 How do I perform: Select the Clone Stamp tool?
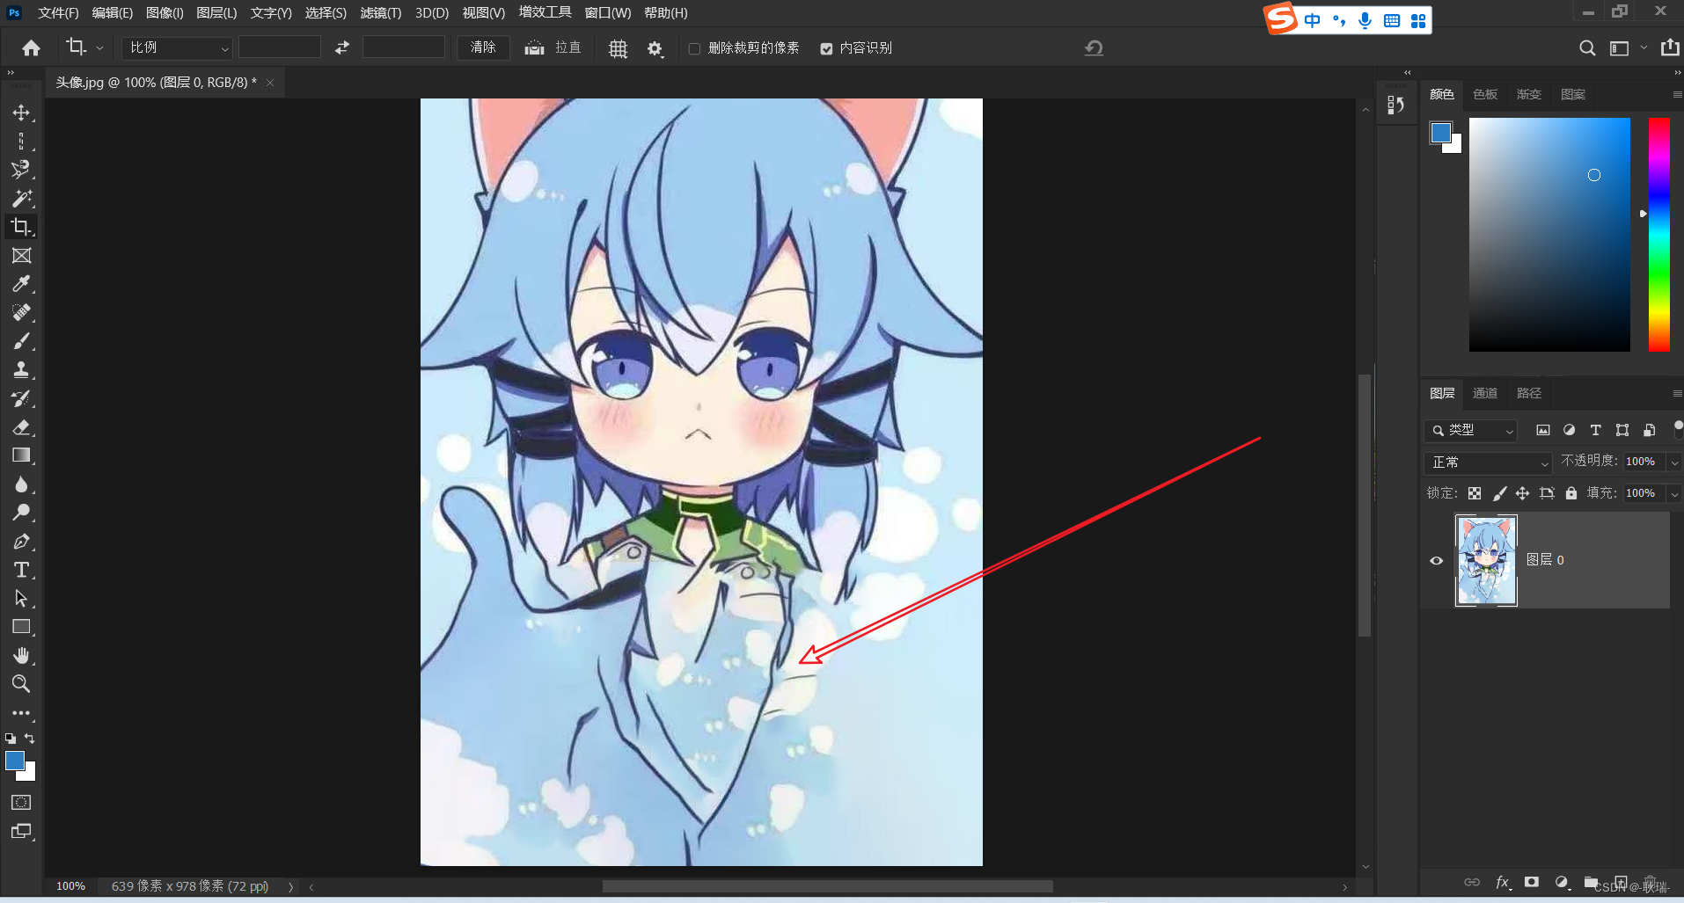click(21, 369)
